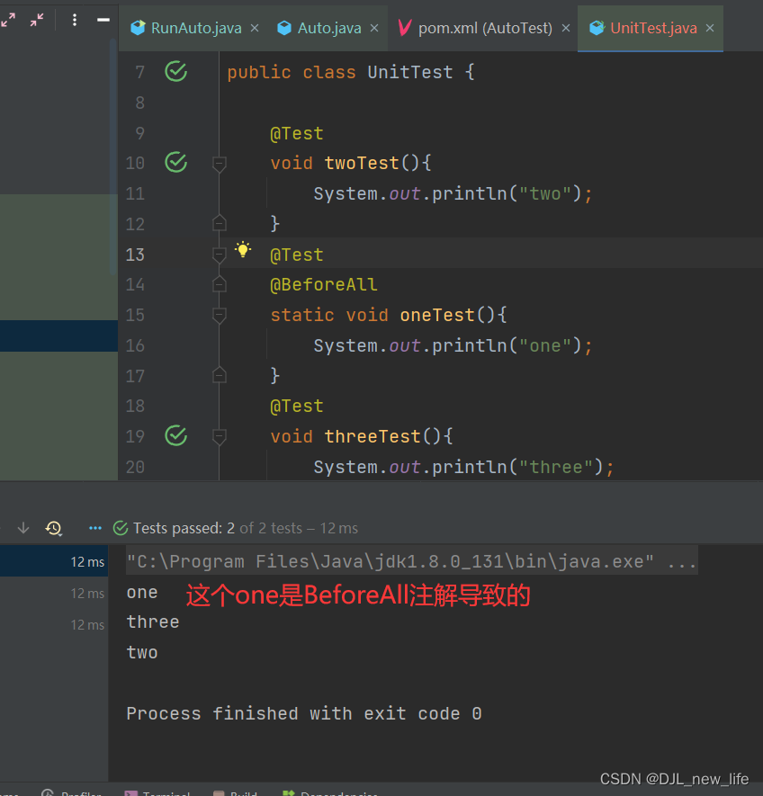Open the Terminal tool window

coord(157,792)
